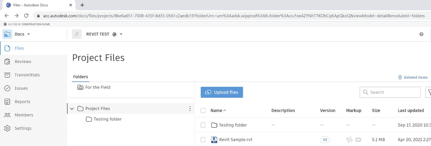Open the Docs module icon
Image resolution: width=431 pixels, height=146 pixels.
(x=7, y=34)
